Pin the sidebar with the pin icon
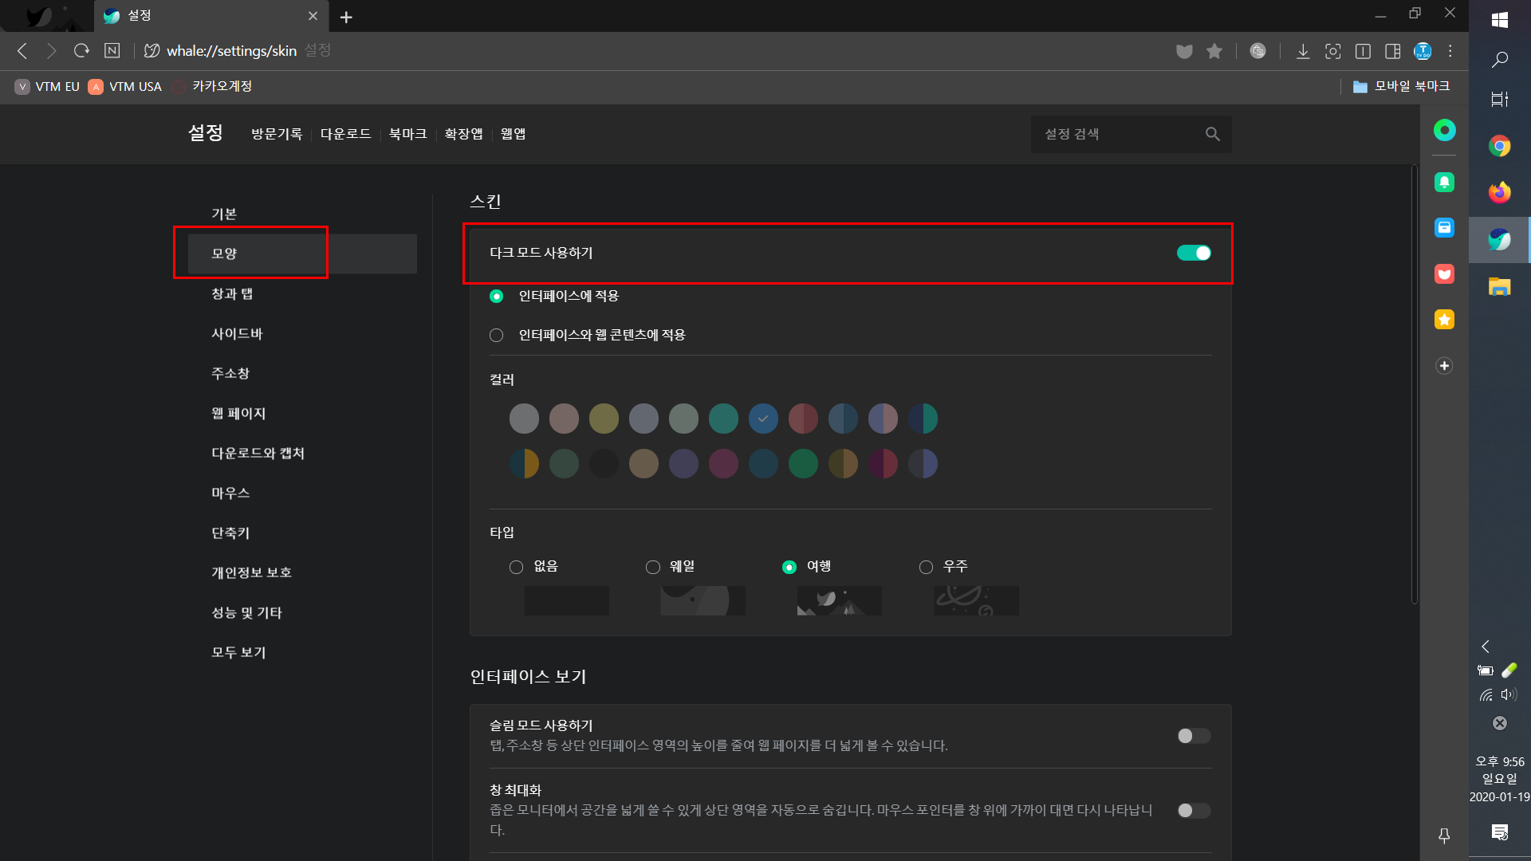 tap(1444, 835)
